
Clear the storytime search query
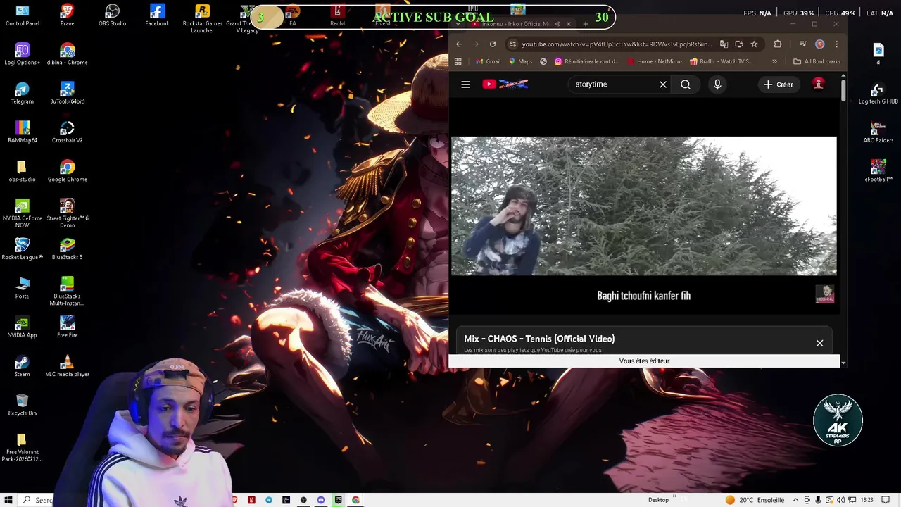point(662,84)
